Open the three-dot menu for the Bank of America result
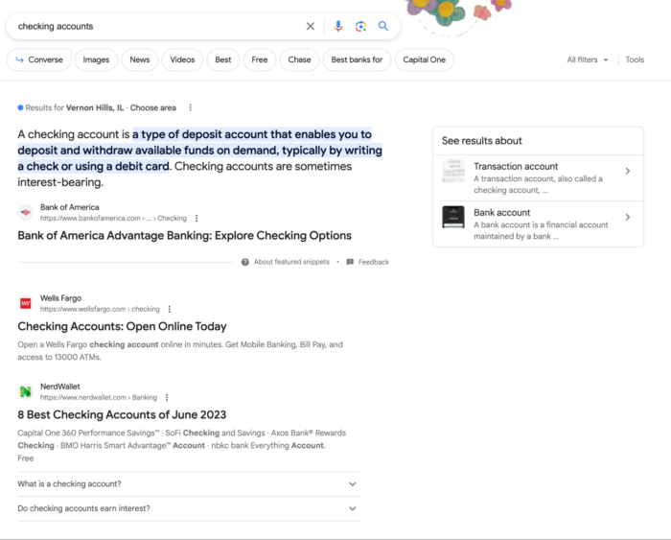671x540 pixels. pyautogui.click(x=197, y=219)
